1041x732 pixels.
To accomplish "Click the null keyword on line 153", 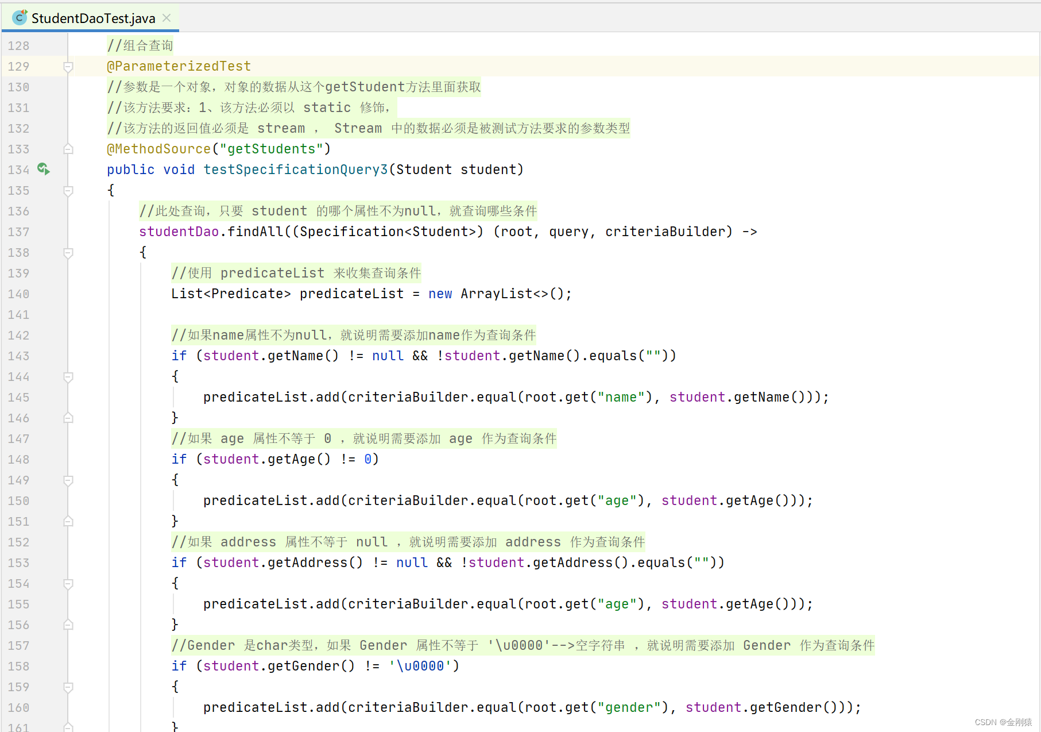I will [x=412, y=563].
